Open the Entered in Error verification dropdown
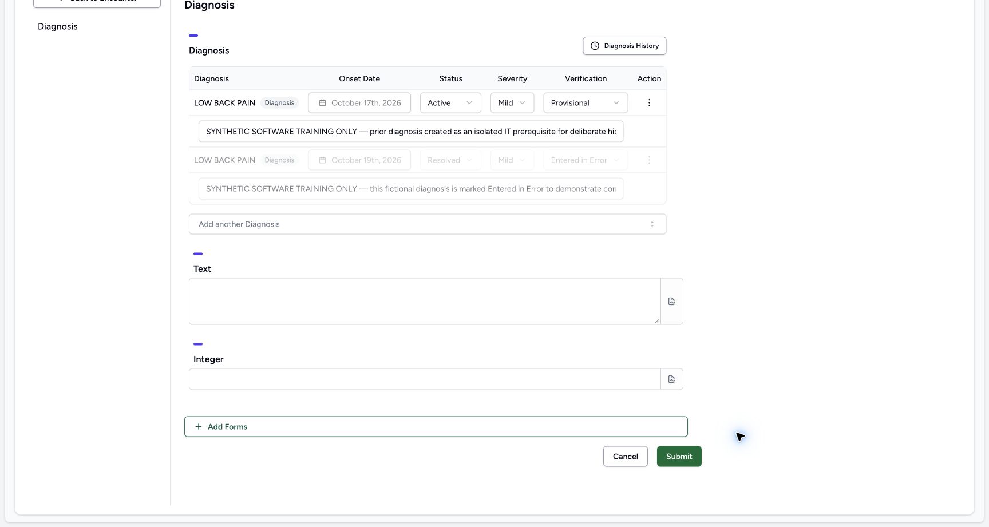The image size is (989, 527). (586, 160)
